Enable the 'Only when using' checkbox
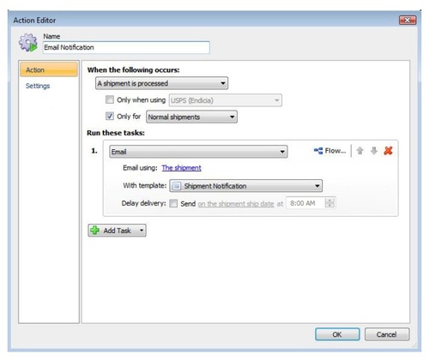Viewport: 429px width, 360px height. coord(110,99)
